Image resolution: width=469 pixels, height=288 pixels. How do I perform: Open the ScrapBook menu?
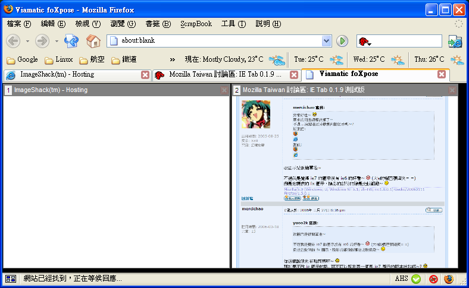click(x=196, y=24)
